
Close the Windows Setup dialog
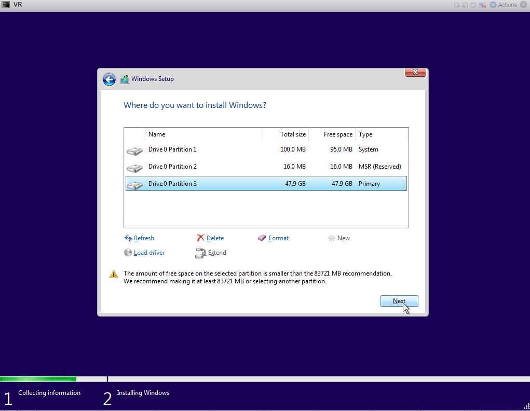415,72
